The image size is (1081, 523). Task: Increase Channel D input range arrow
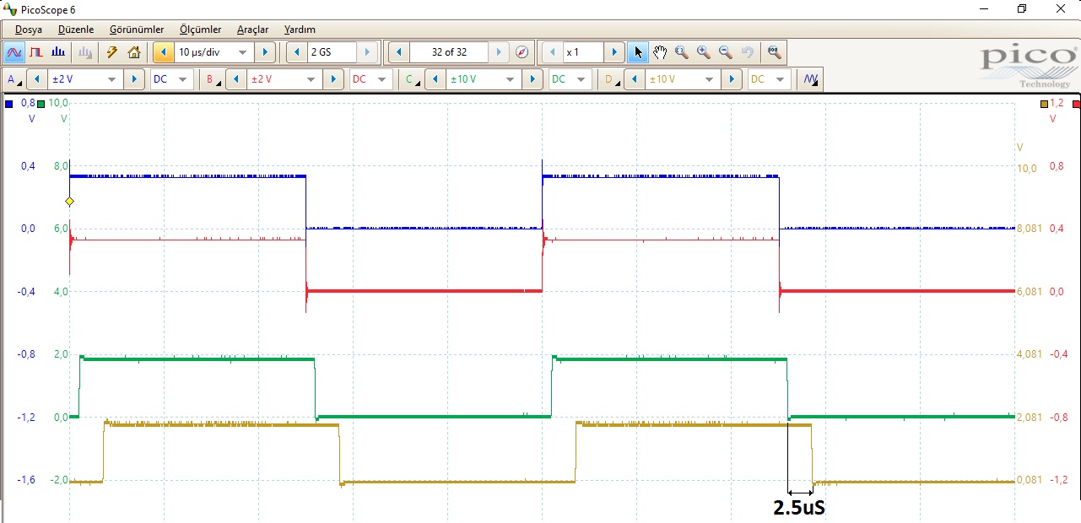(x=731, y=79)
